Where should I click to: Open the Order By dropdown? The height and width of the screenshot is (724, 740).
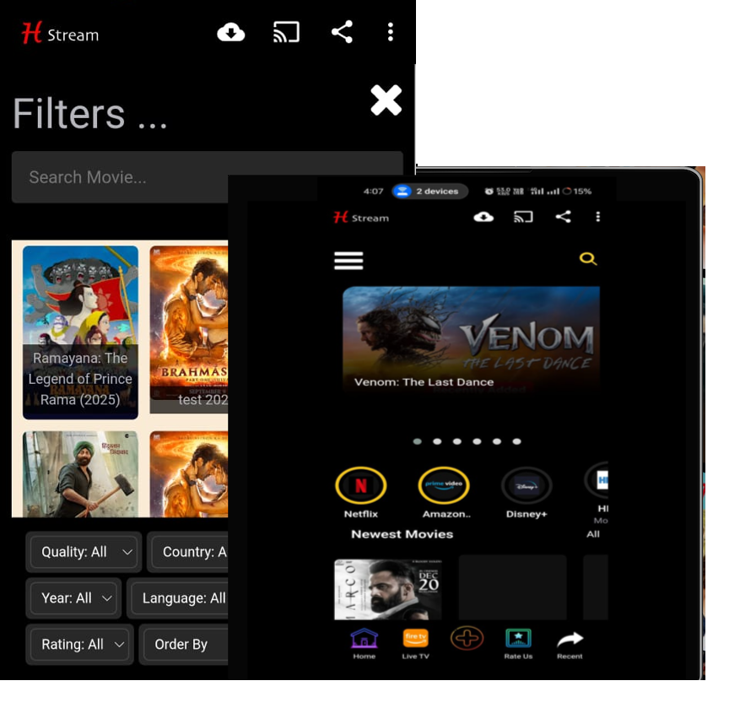pos(184,644)
